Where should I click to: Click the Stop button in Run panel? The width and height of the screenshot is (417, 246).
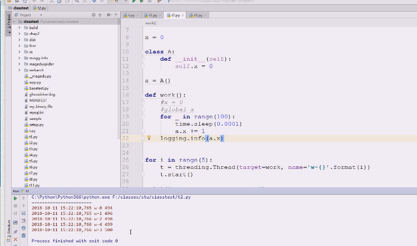tap(15, 206)
